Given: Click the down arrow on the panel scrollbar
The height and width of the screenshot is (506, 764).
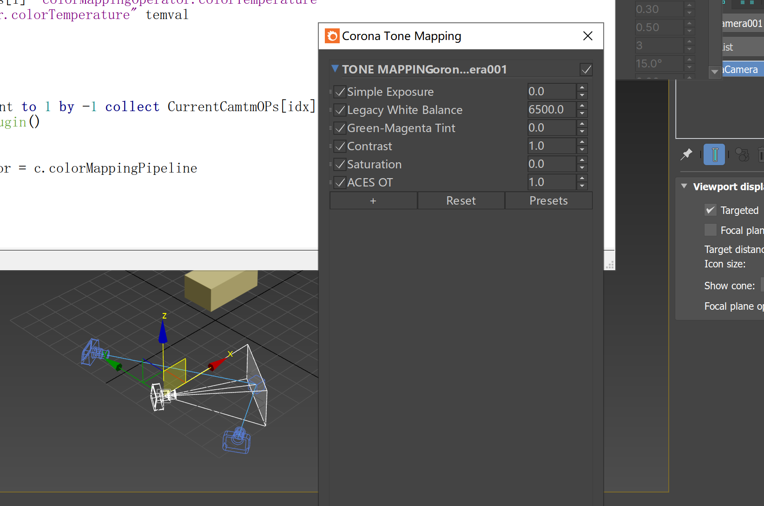Looking at the screenshot, I should tap(715, 72).
